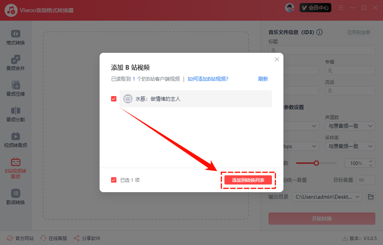Select the 视频转音频 video-to-audio tool
This screenshot has height=245, width=383.
pyautogui.click(x=15, y=139)
